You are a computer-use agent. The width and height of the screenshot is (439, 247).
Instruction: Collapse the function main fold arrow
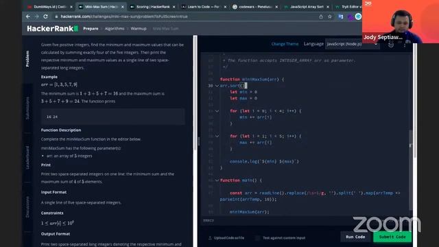coord(217,180)
